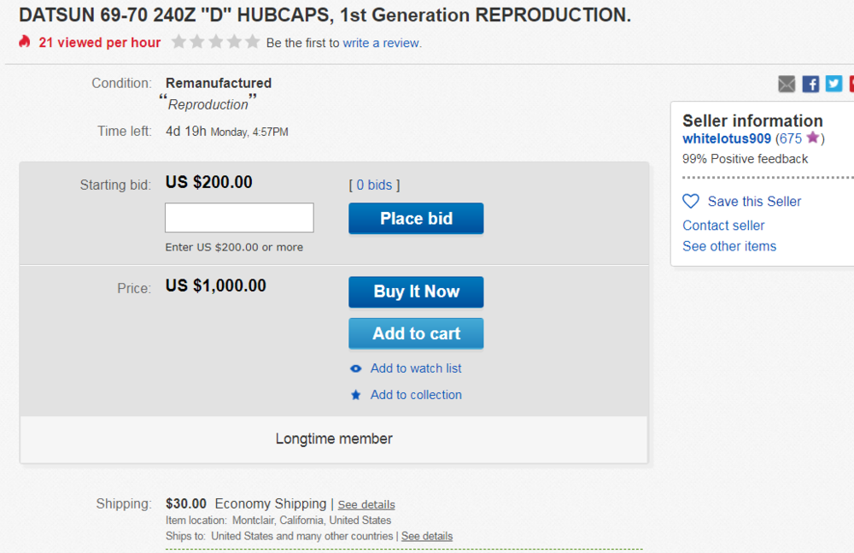Click the red flame viewed-per-hour icon
The image size is (854, 553).
(x=25, y=41)
